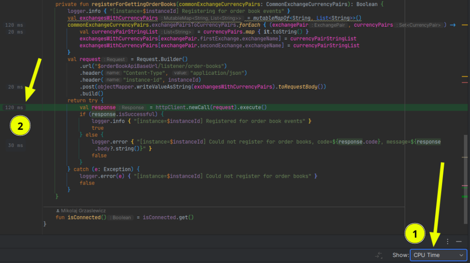Click the toRequestBody call

[x=297, y=87]
